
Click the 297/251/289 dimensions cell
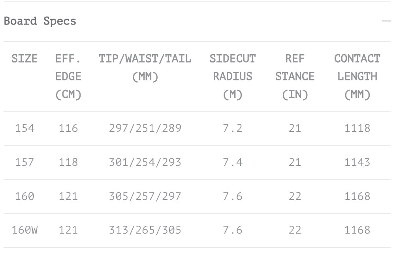coord(145,128)
